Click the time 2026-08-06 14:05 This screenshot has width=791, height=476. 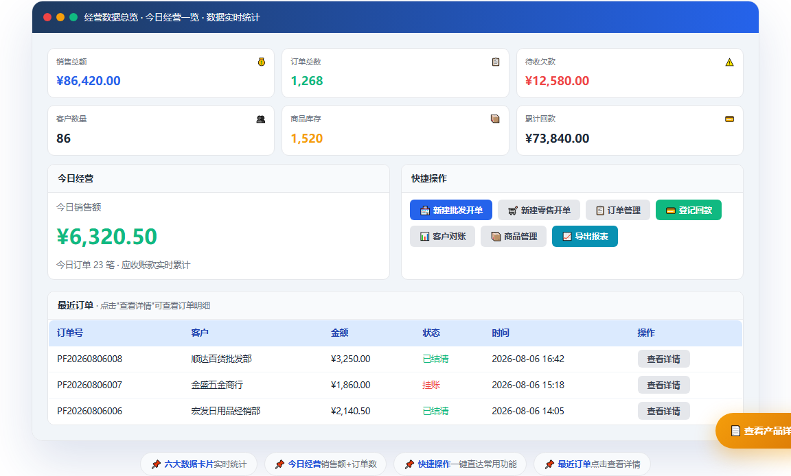coord(528,411)
